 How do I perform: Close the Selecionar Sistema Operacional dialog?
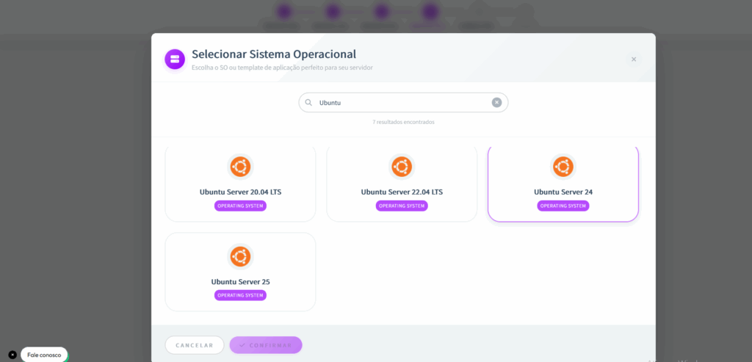point(634,59)
